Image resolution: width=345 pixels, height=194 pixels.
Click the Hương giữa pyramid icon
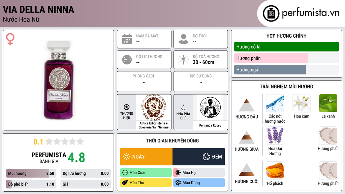coord(247,137)
